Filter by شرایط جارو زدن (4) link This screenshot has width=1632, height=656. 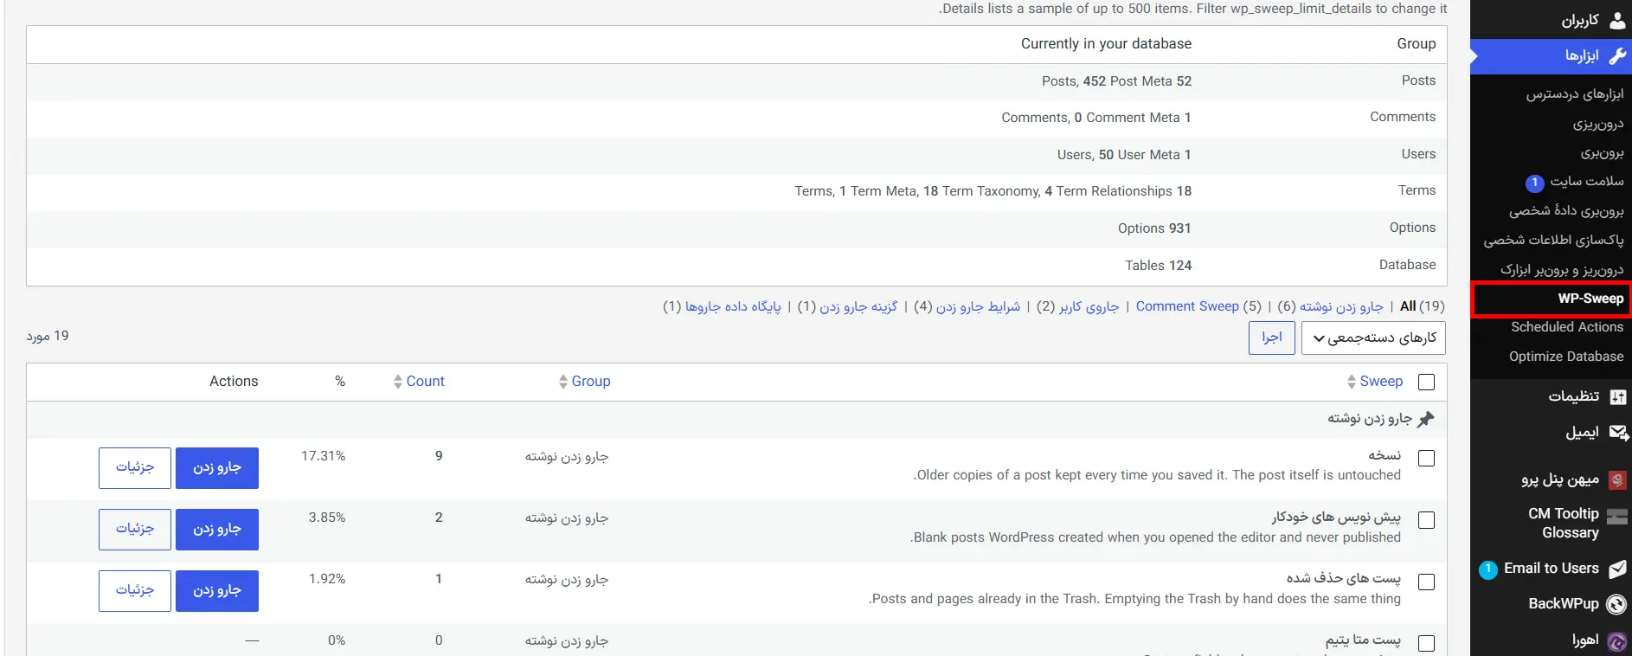tap(978, 306)
